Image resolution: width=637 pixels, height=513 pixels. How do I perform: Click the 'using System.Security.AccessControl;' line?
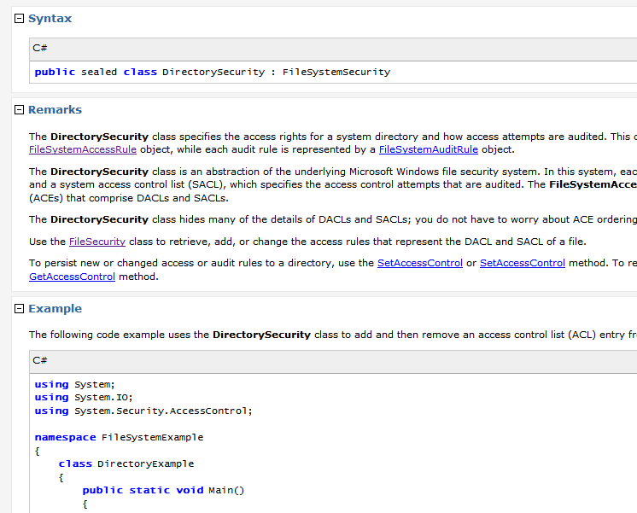[143, 411]
